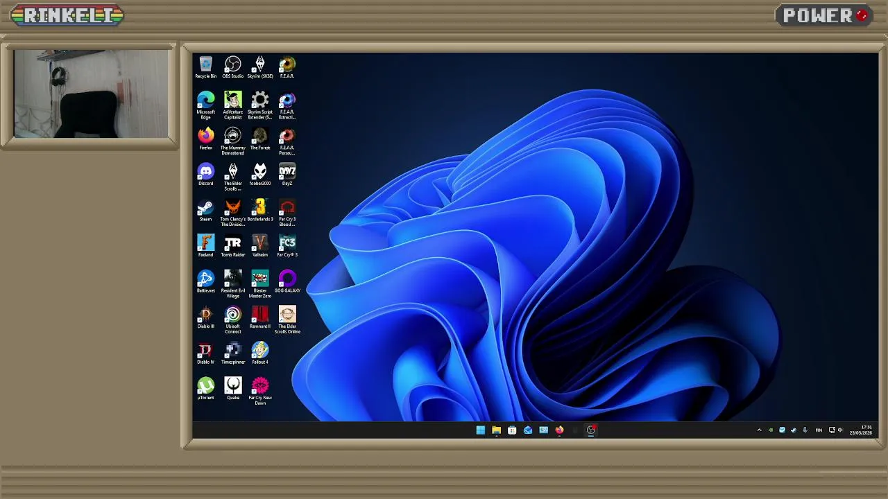Select the Tomb Raider desktop shortcut
This screenshot has height=499, width=888.
point(233,246)
